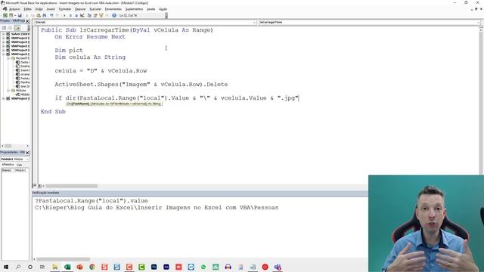This screenshot has height=272, width=484.
Task: Click the Properties Window toolbar icon
Action: click(x=95, y=15)
